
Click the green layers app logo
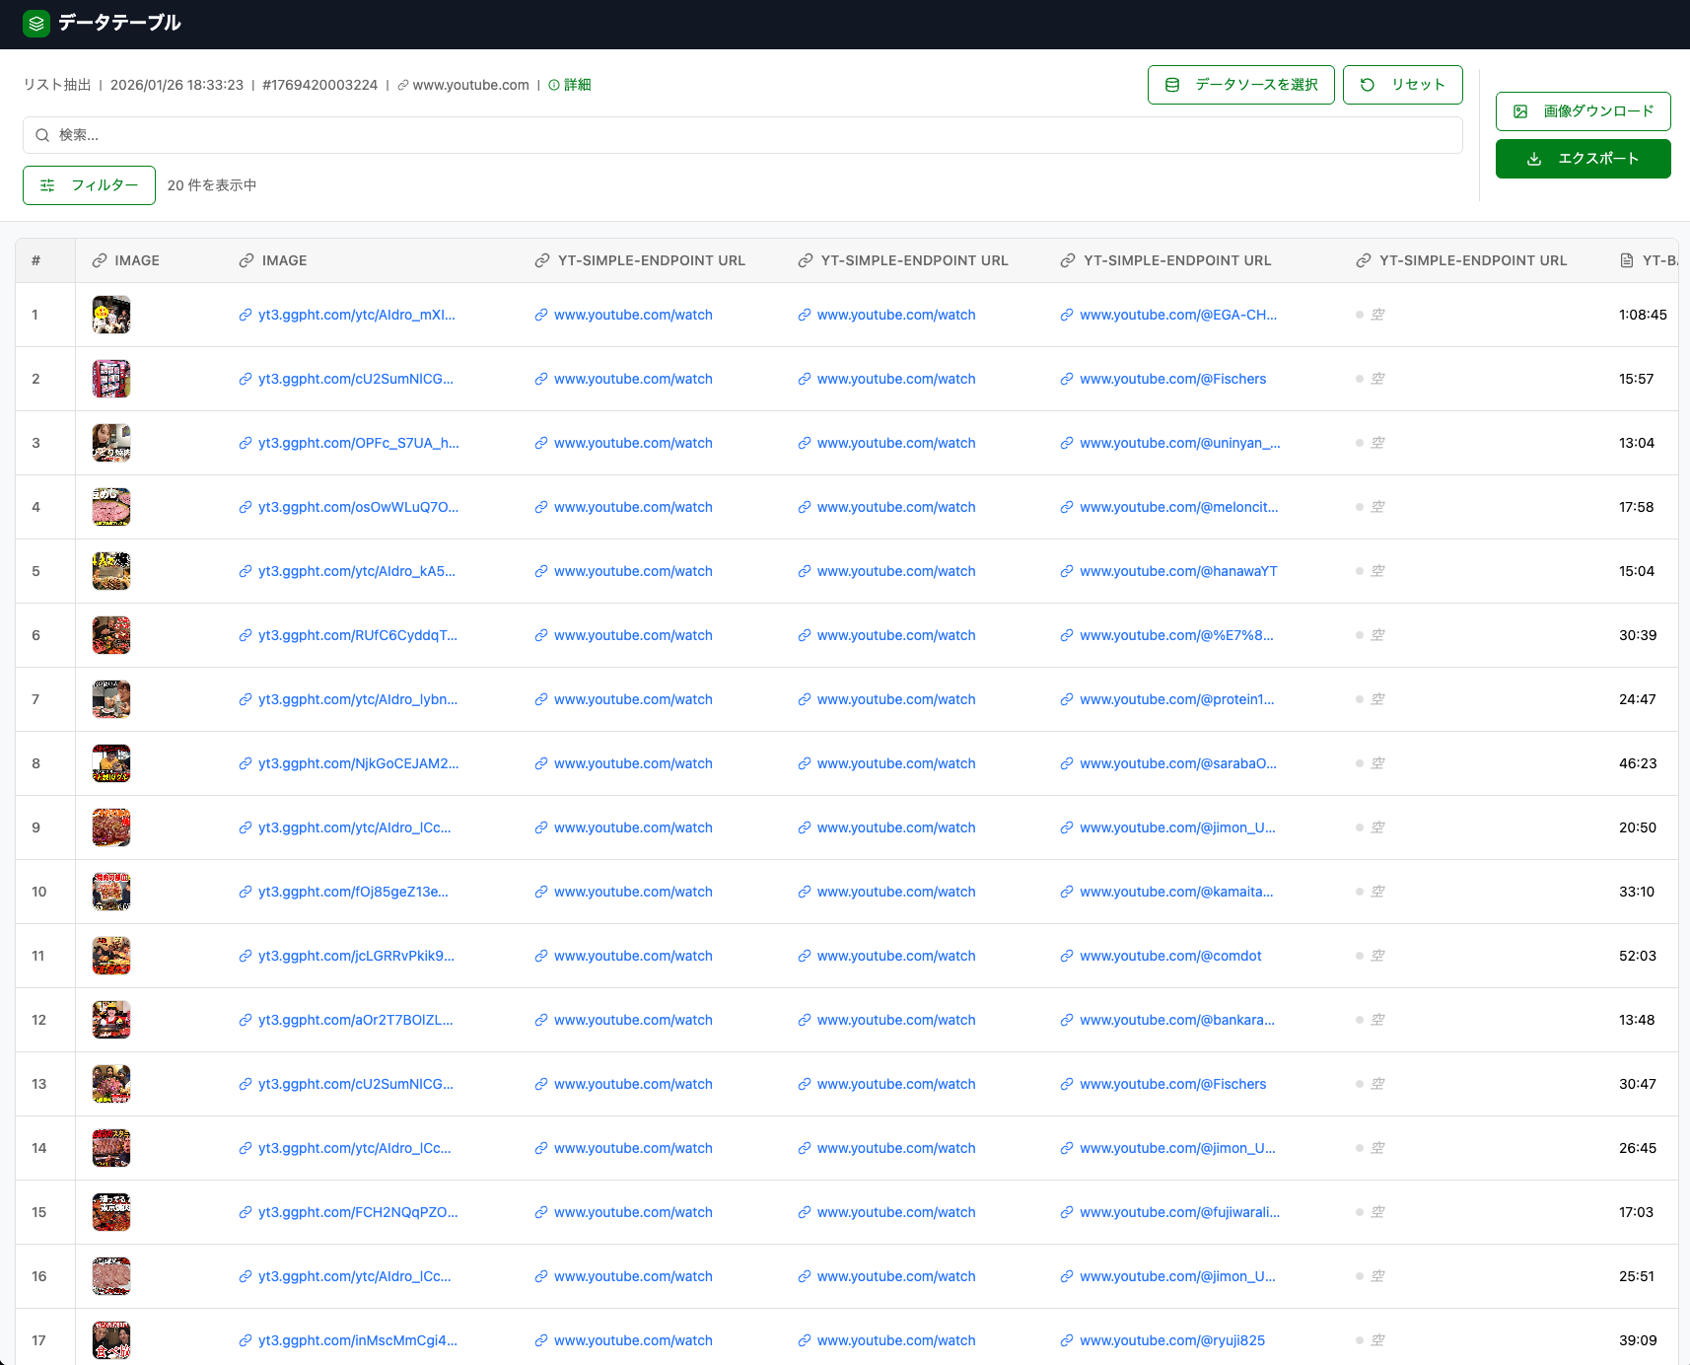(x=36, y=23)
